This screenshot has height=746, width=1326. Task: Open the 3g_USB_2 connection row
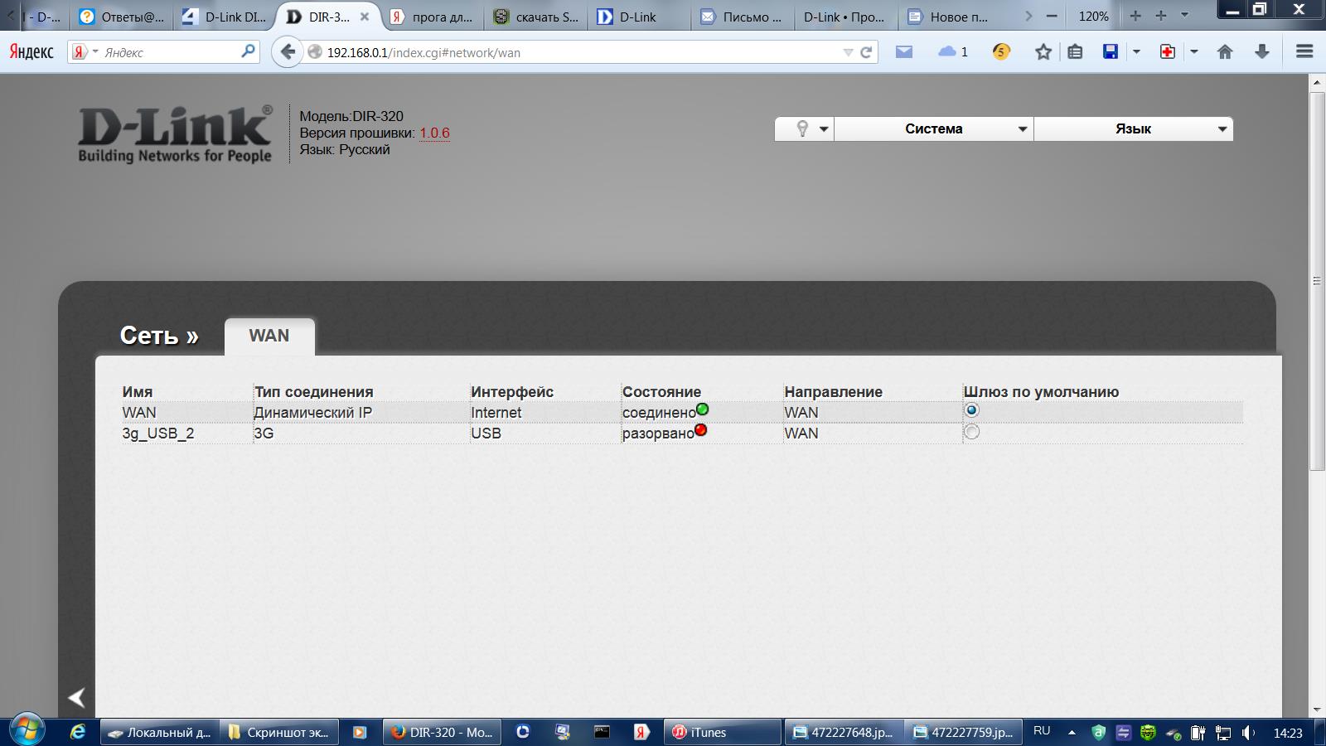coord(682,433)
